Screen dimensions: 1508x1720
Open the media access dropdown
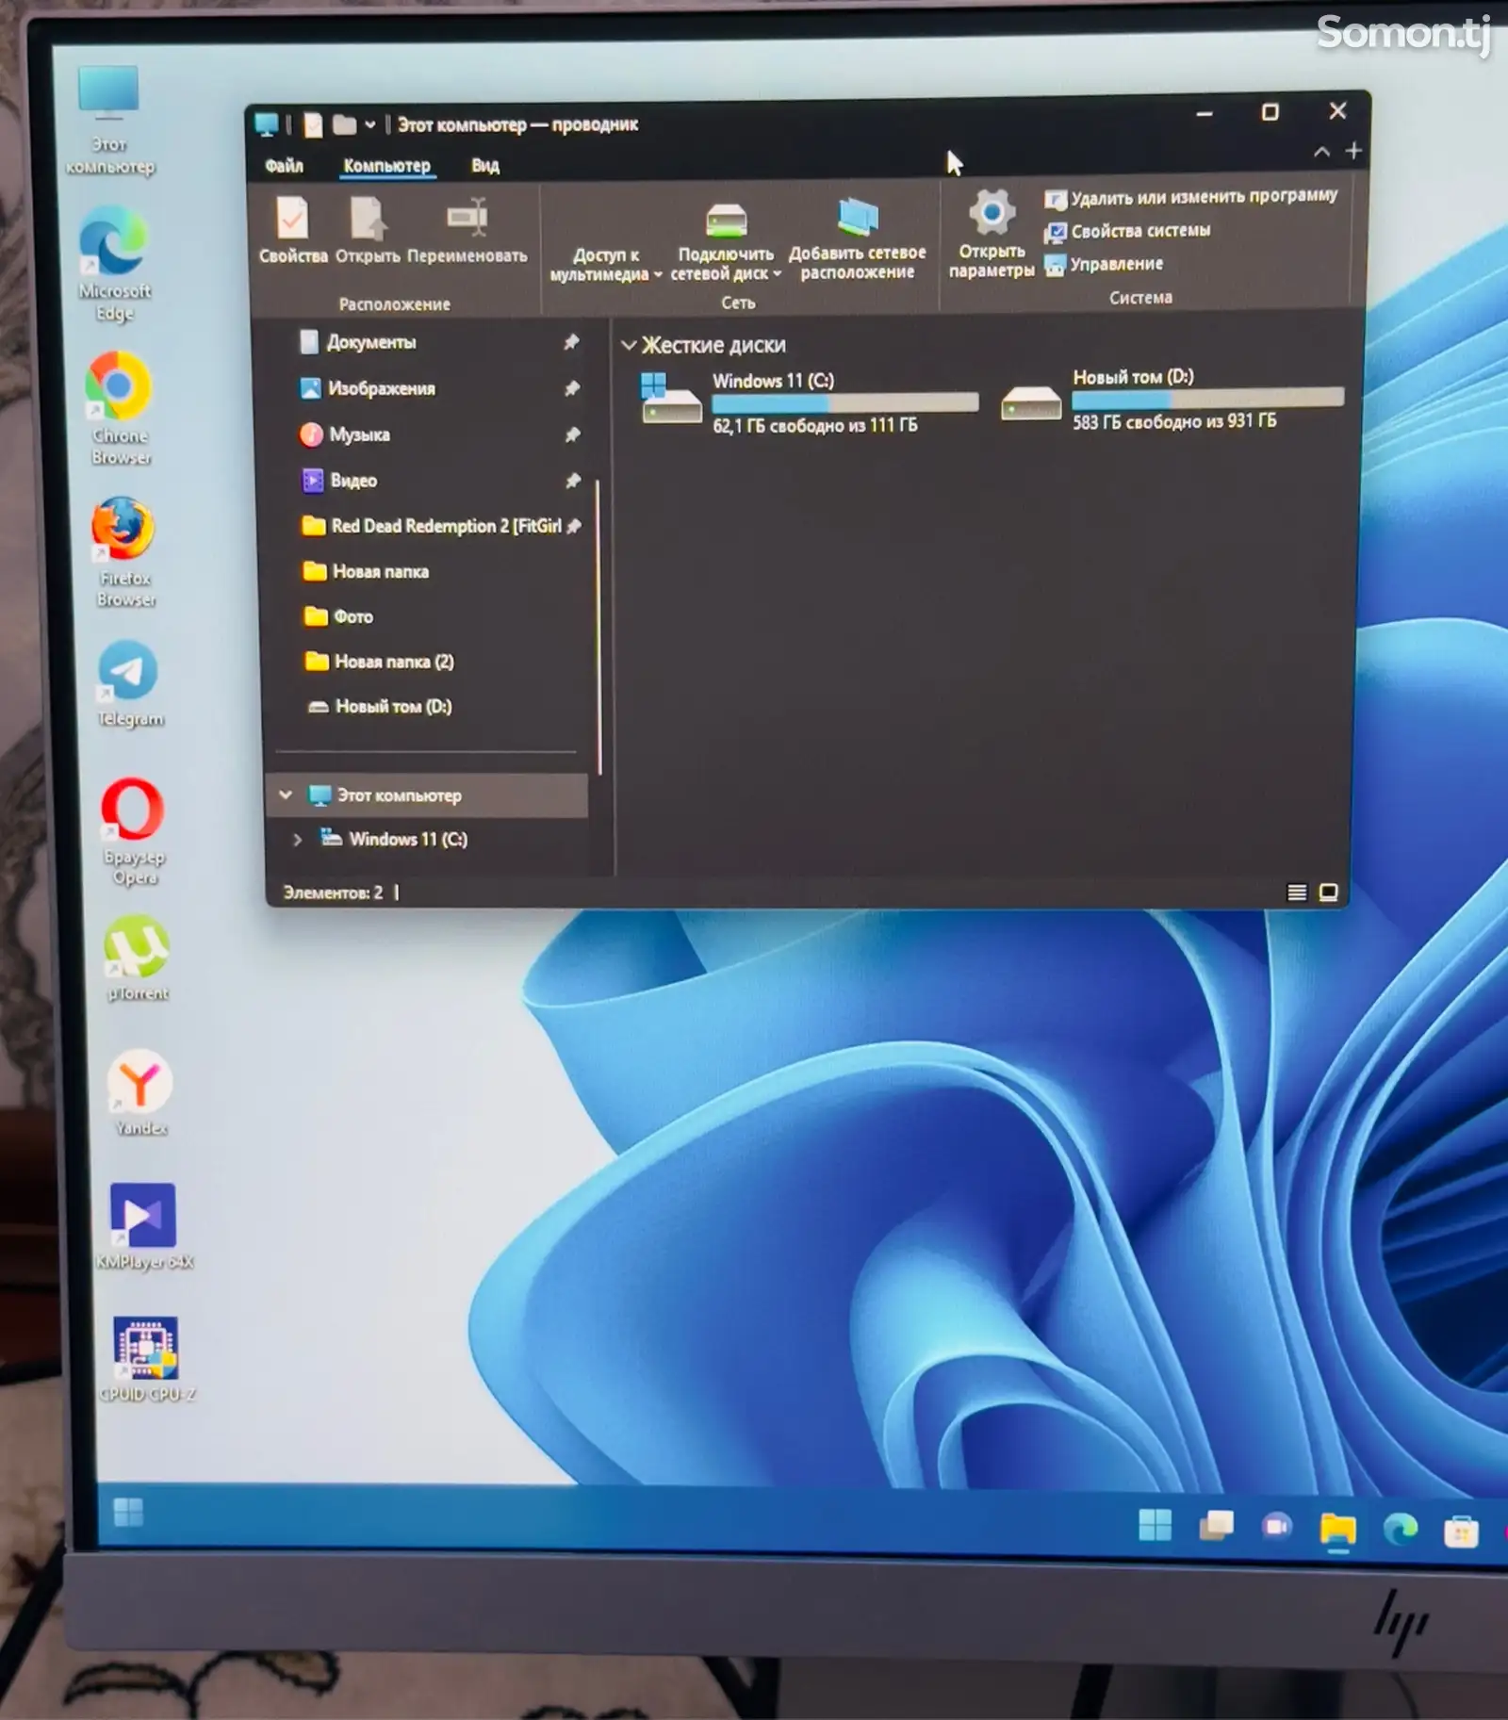click(605, 264)
